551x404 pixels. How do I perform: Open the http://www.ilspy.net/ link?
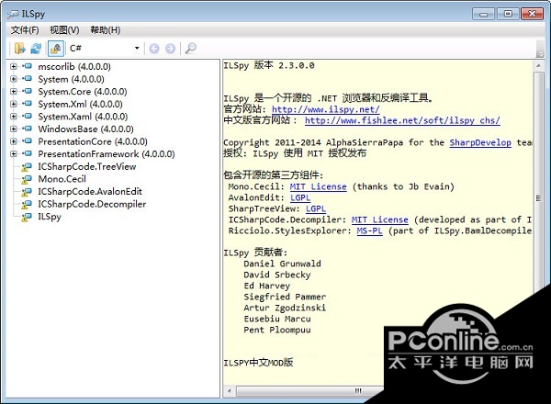(326, 109)
